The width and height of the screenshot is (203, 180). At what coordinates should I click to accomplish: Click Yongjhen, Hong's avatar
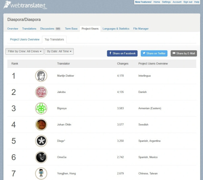[41, 173]
